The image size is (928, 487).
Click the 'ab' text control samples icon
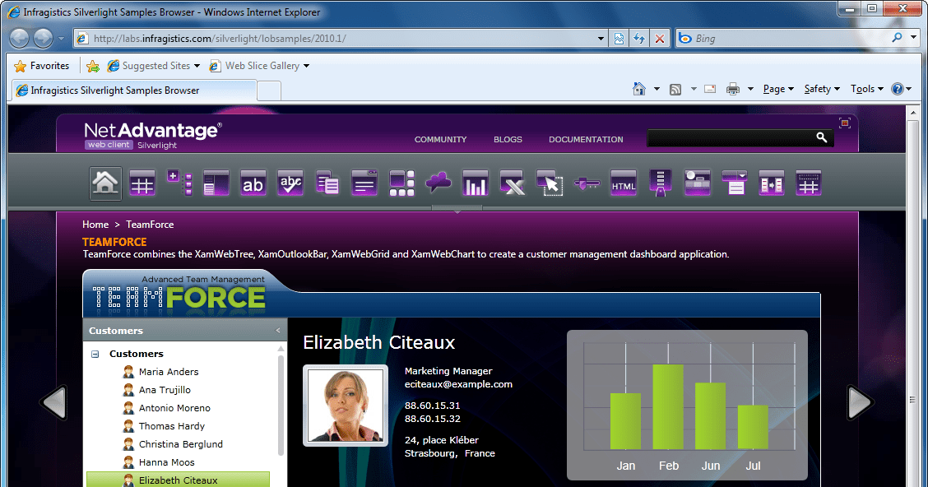[253, 183]
